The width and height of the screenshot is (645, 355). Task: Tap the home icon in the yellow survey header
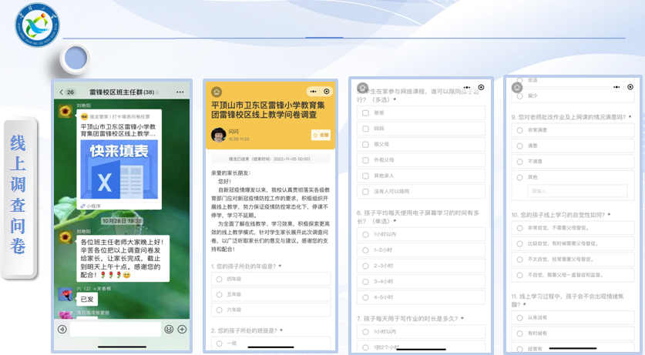(217, 92)
